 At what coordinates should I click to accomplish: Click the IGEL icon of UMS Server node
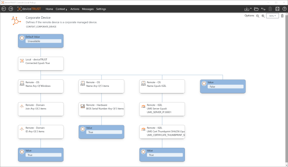point(143,106)
